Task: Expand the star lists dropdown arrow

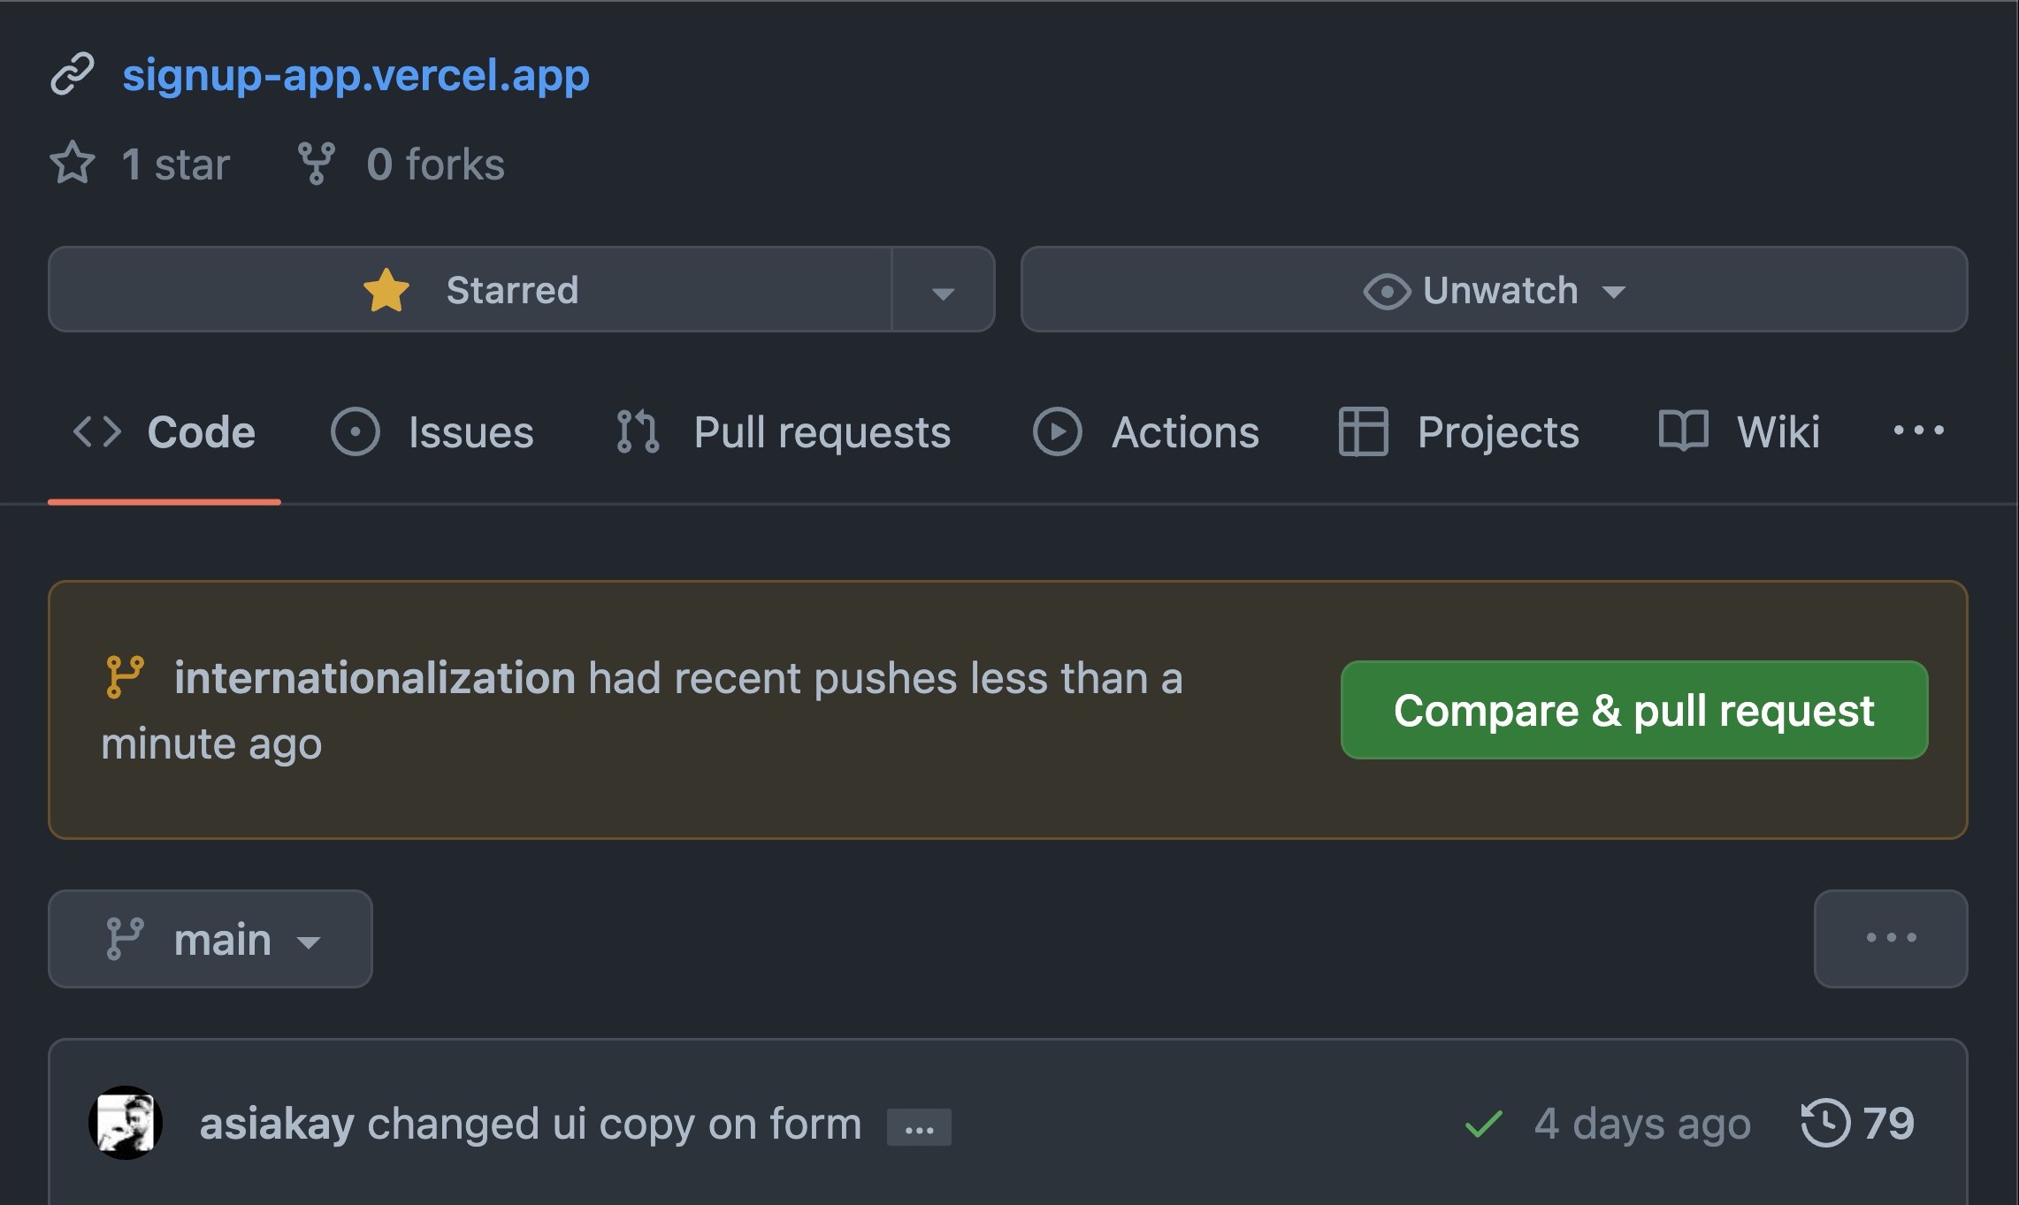Action: [x=943, y=291]
